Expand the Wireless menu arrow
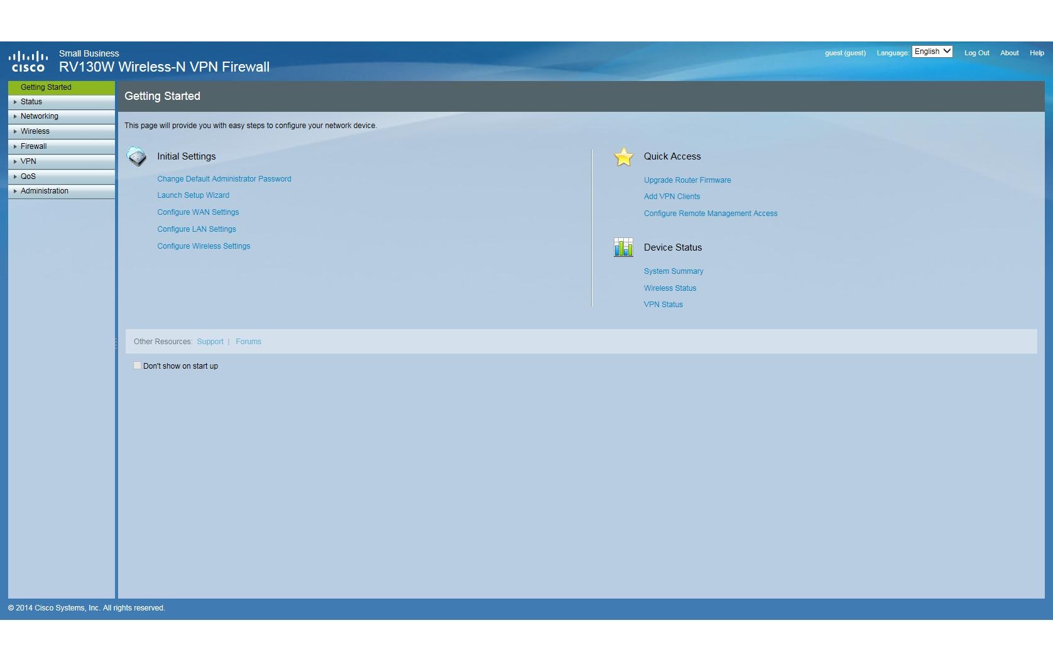Screen dimensions: 1053x662 coord(15,131)
